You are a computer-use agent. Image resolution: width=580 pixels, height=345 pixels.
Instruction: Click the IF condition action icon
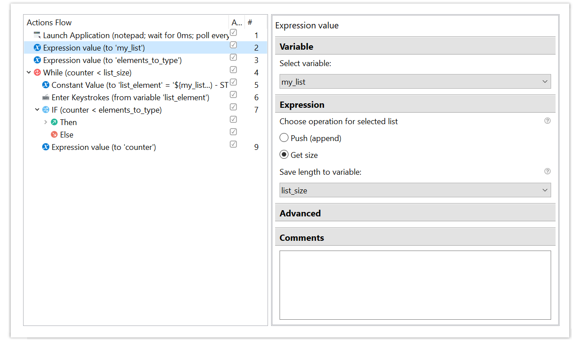46,110
